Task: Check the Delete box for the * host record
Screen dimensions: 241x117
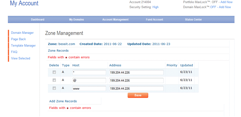Action: tap(54, 72)
